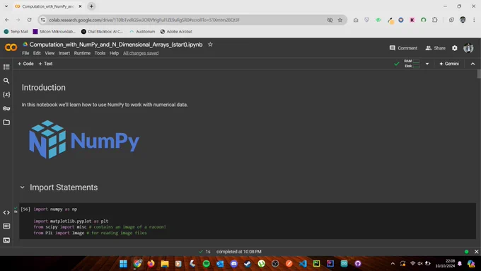Viewport: 481px width, 271px height.
Task: Open the Files folder panel
Action: point(6,122)
